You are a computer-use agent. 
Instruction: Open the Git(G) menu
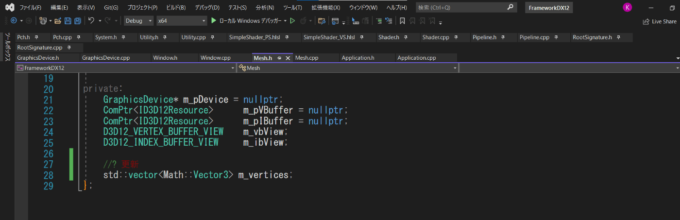pos(111,8)
